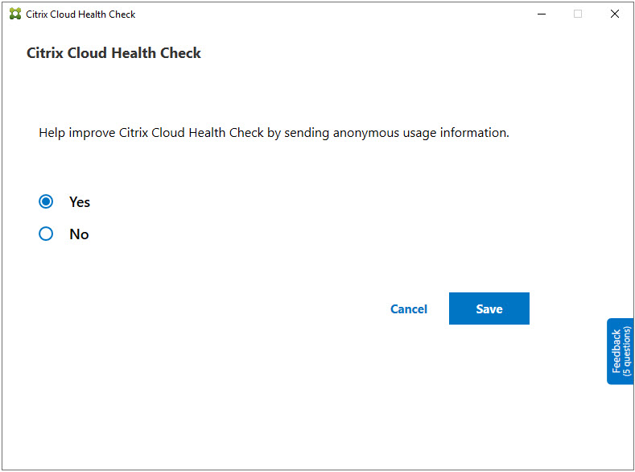The width and height of the screenshot is (635, 472).
Task: Click the word "Help" starting the description
Action: [x=52, y=133]
